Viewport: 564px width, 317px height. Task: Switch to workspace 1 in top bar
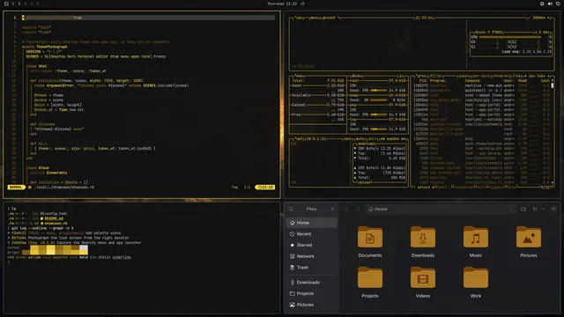point(13,4)
